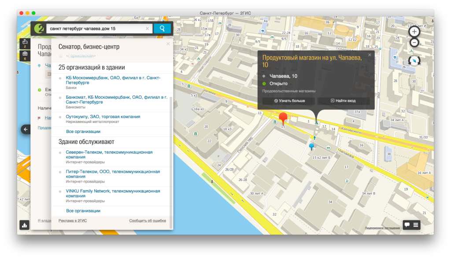Viewport: 451px width, 259px height.
Task: Open КБ Москоммерцбанк филиал link
Action: [113, 80]
